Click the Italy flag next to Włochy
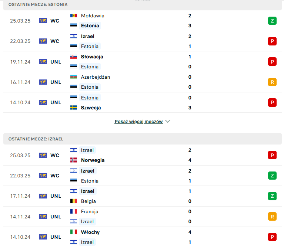 74,232
